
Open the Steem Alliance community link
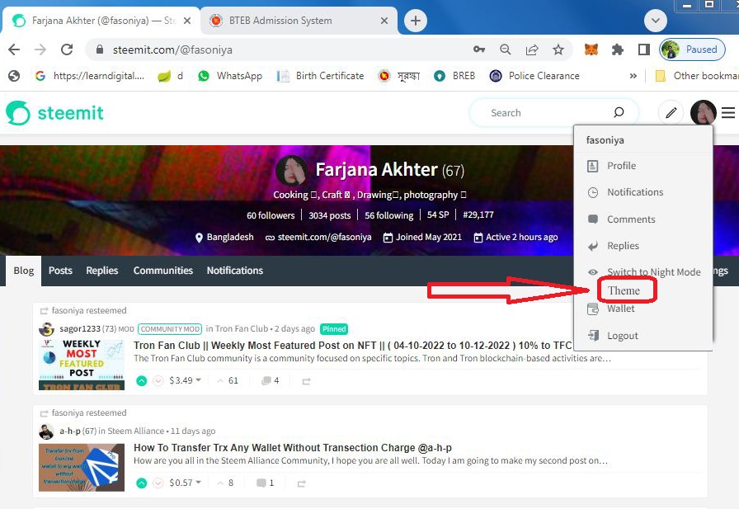click(x=136, y=431)
